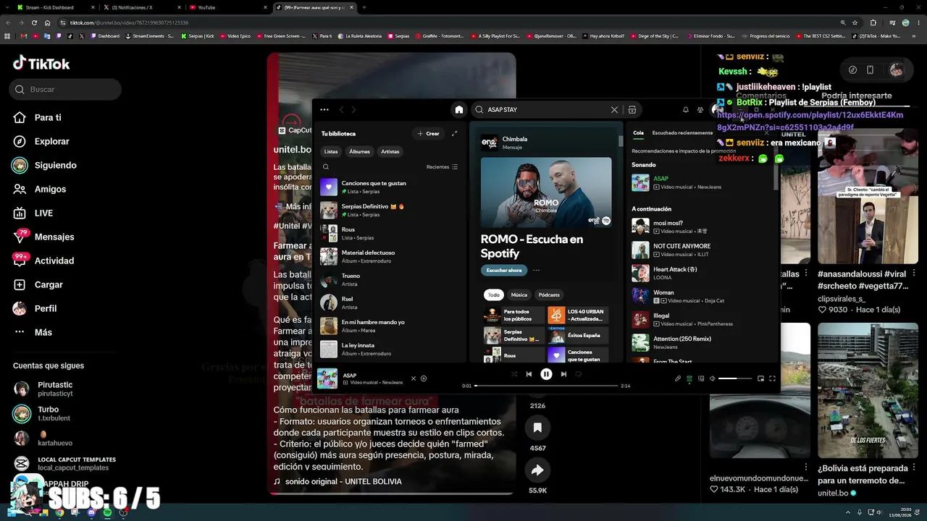Screen dimensions: 927x521
Task: Switch to the Escuchado recientemente tab
Action: [682, 133]
